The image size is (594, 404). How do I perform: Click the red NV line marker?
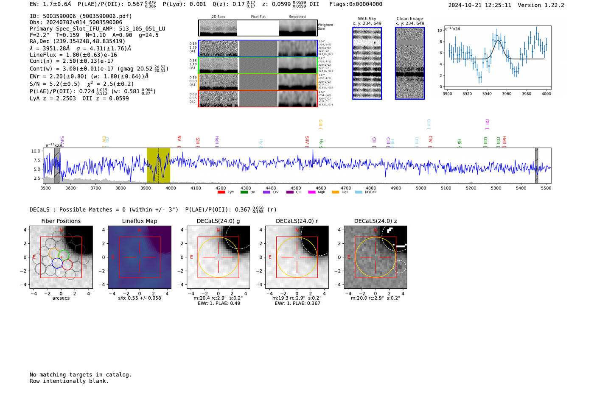click(x=179, y=140)
